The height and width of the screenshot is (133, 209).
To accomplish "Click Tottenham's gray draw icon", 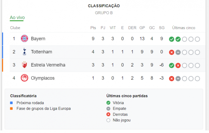I will (x=178, y=52).
